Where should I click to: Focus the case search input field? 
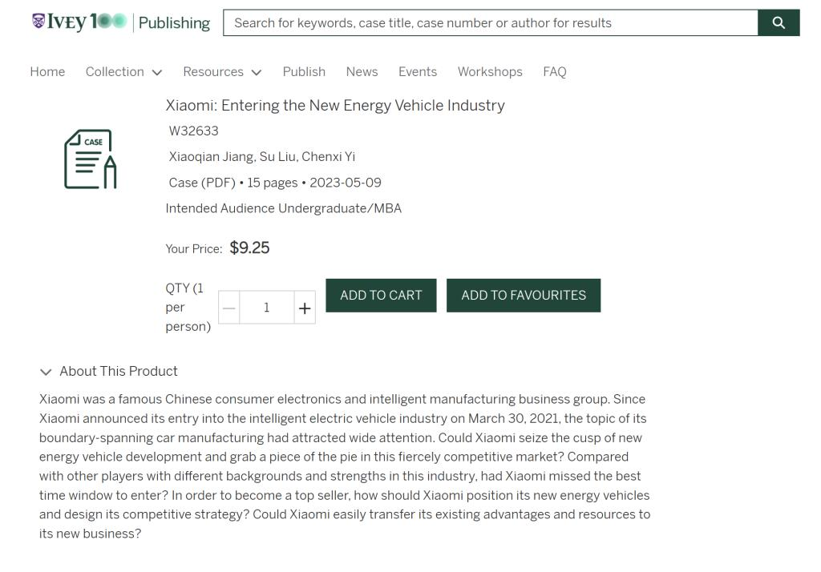[490, 22]
